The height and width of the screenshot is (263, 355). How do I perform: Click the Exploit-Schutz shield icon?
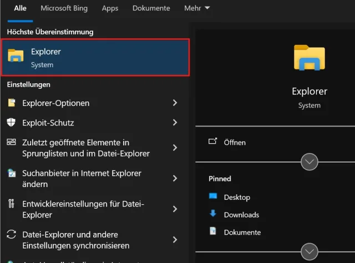point(12,122)
